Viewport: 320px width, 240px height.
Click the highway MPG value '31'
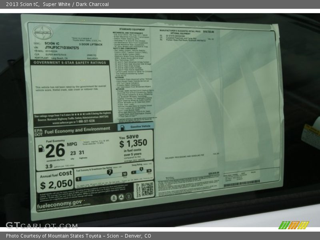(82, 152)
